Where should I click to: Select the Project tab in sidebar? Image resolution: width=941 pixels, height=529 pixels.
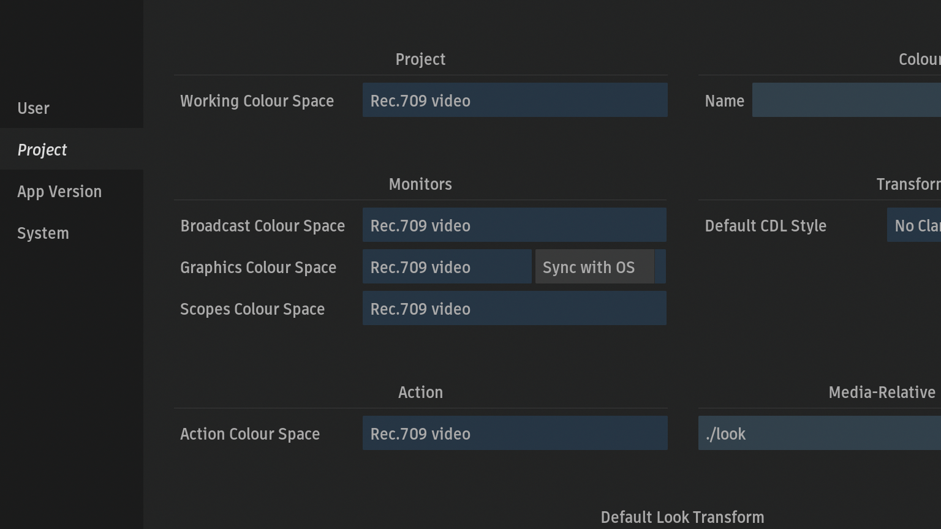point(42,150)
